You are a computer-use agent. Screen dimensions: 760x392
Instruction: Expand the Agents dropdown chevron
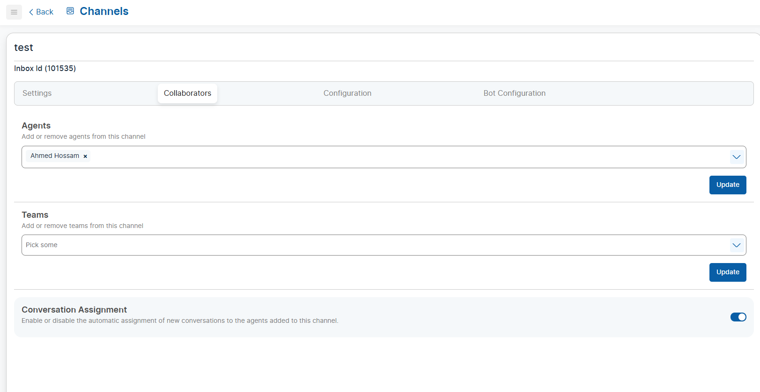736,157
